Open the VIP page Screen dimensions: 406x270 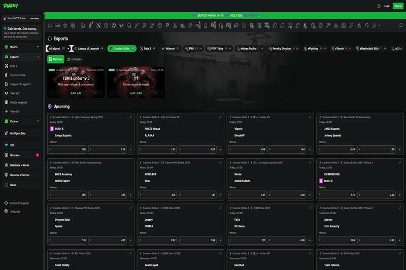point(21,145)
